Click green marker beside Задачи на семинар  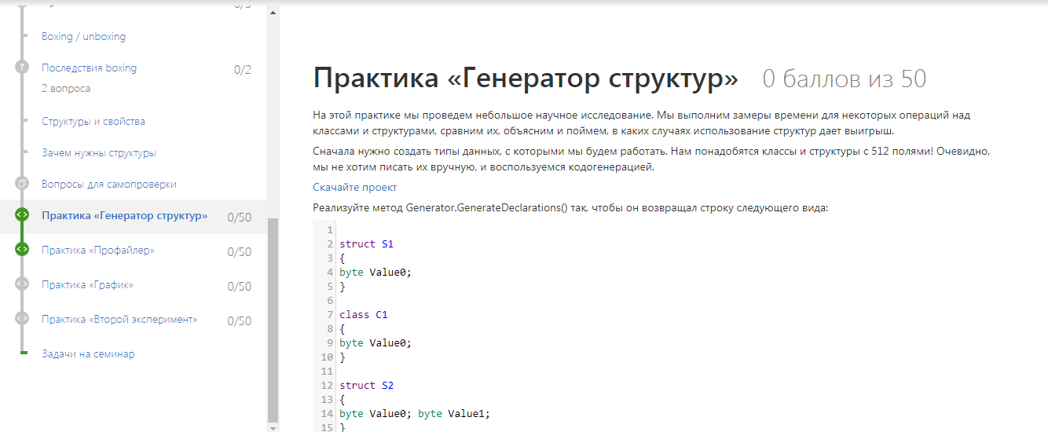pos(24,353)
